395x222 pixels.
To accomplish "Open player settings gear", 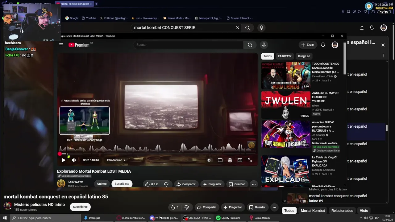I will 230,160.
